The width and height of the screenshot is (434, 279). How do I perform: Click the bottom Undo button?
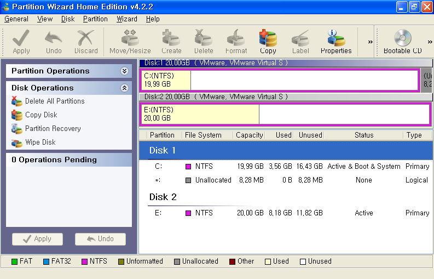click(100, 239)
